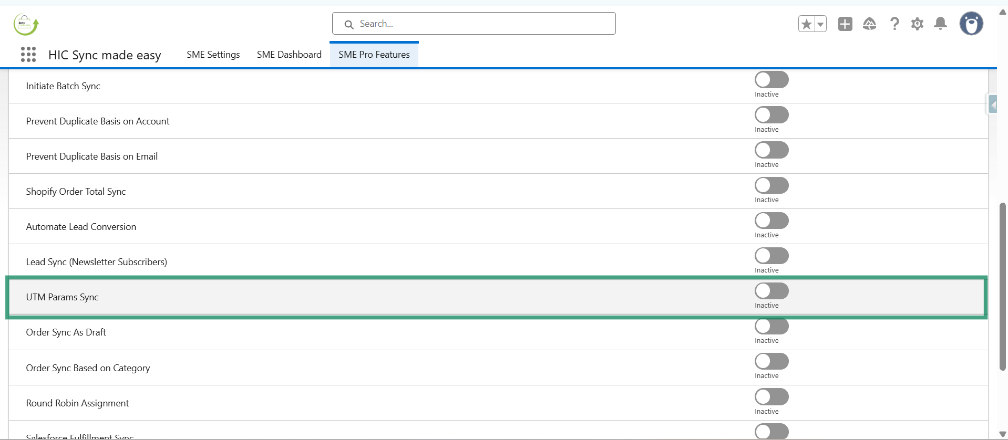This screenshot has width=1008, height=440.
Task: Enable the UTM Params Sync toggle
Action: tap(772, 291)
